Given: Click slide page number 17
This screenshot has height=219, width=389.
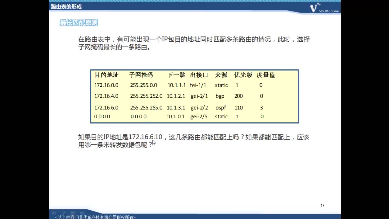Looking at the screenshot, I should tap(322, 205).
